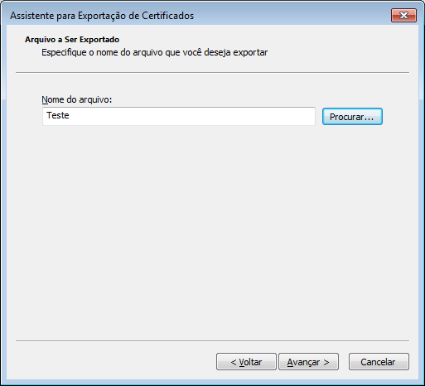Image resolution: width=425 pixels, height=386 pixels.
Task: Open file browser using Procurar...
Action: tap(352, 117)
